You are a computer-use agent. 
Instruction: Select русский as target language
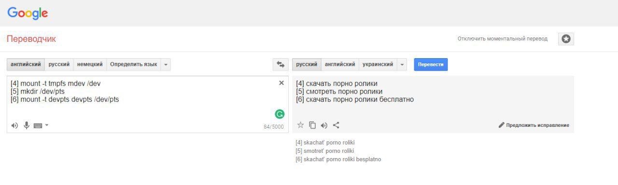coord(307,64)
